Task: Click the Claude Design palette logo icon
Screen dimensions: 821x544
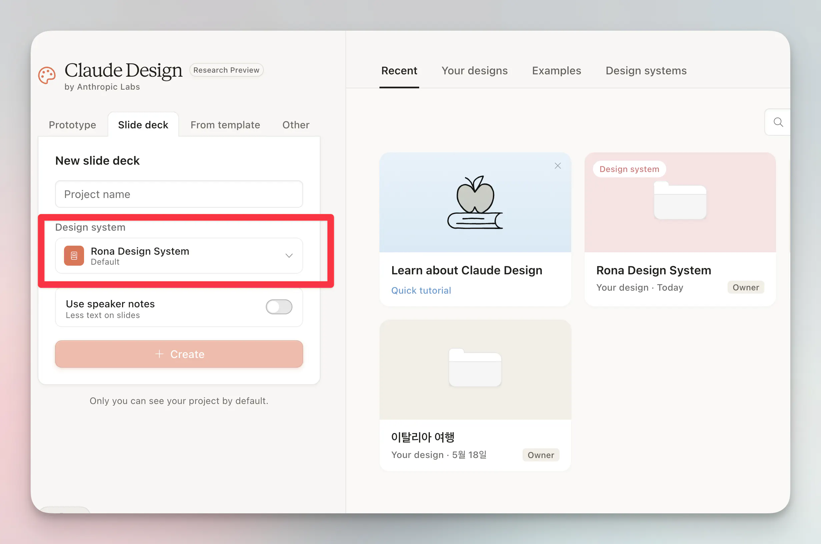Action: tap(47, 75)
